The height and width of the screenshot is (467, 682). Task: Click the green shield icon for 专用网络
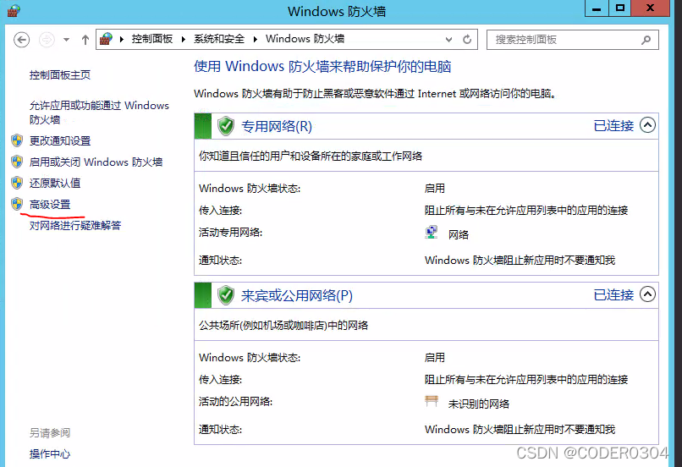(226, 126)
